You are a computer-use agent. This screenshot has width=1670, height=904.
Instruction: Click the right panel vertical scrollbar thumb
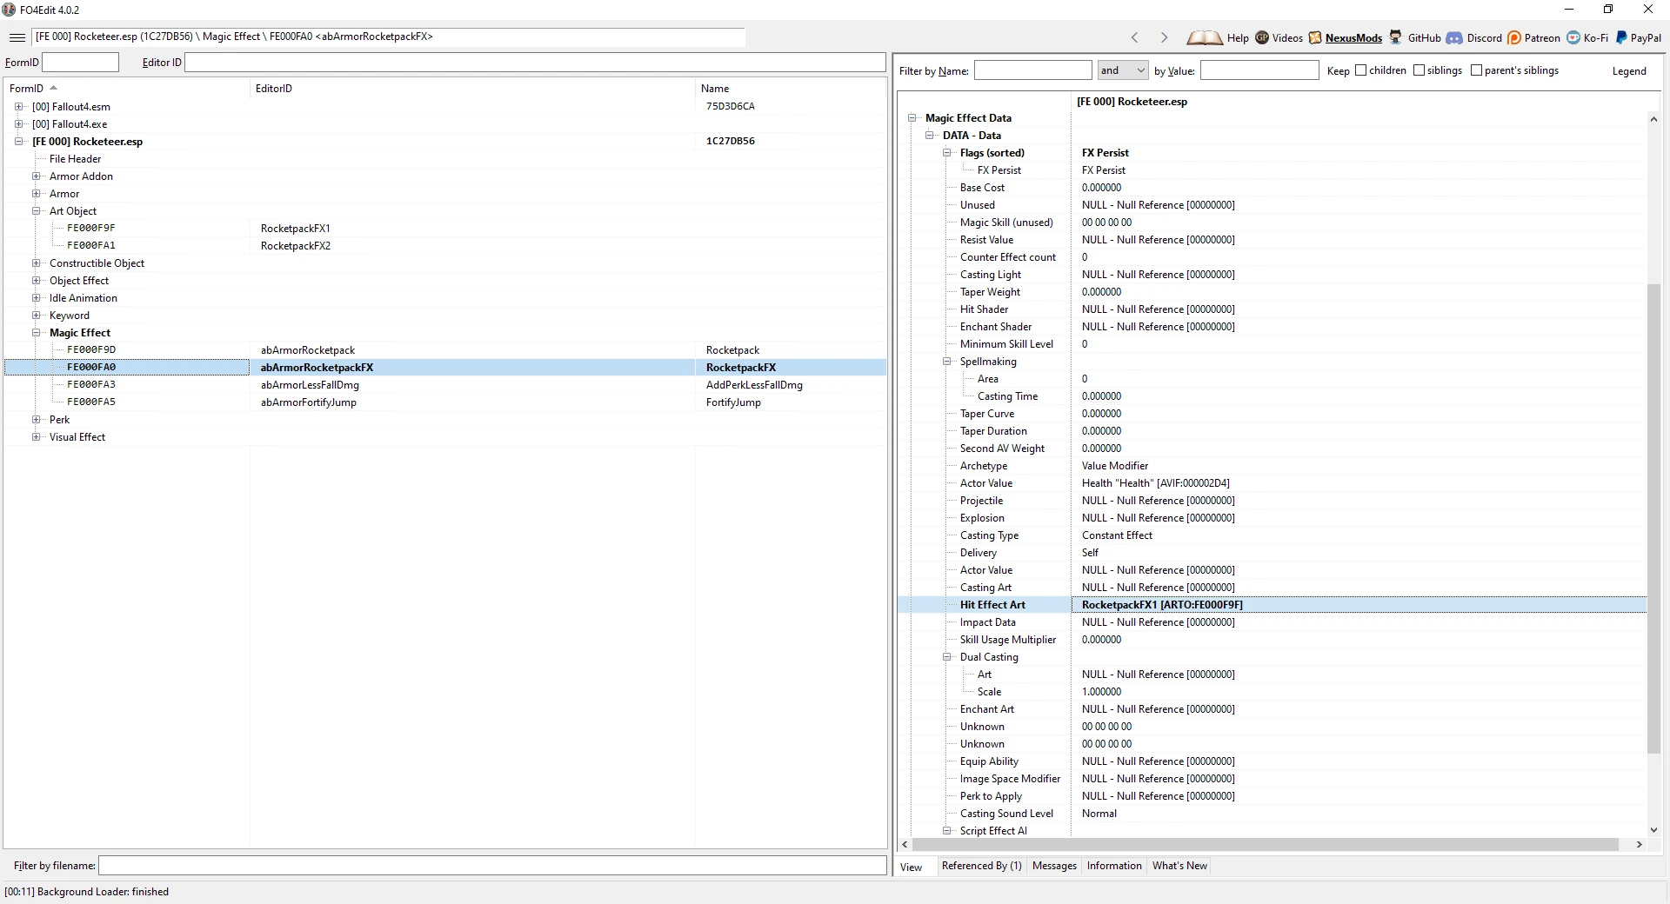click(x=1653, y=518)
